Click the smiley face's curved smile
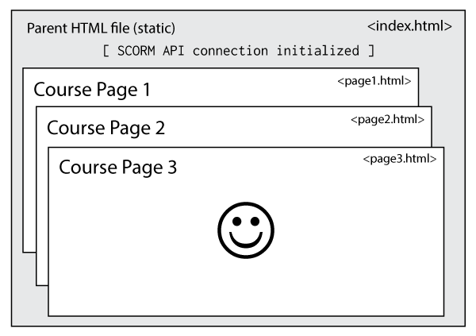 pos(245,241)
